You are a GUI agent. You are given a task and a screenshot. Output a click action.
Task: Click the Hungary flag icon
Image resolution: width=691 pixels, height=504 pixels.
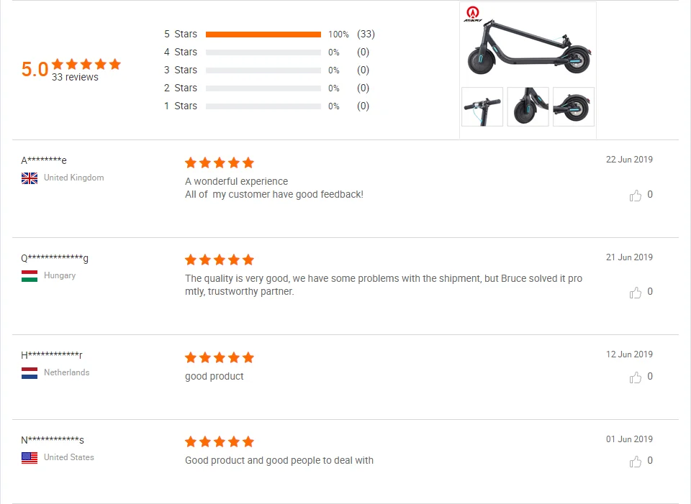tap(30, 276)
